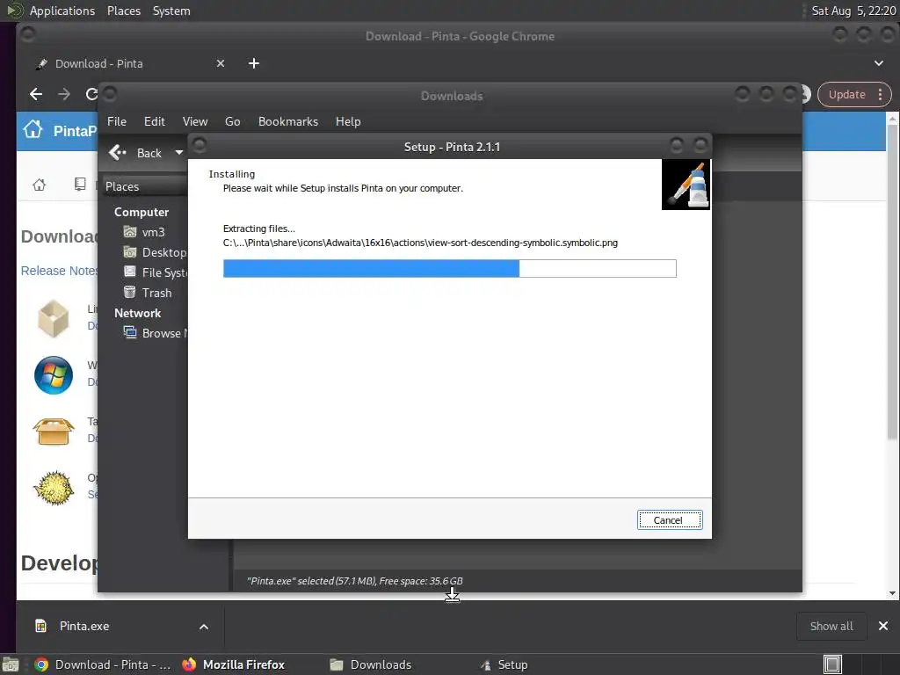
Task: Expand Chrome tab search chevron
Action: [x=879, y=63]
